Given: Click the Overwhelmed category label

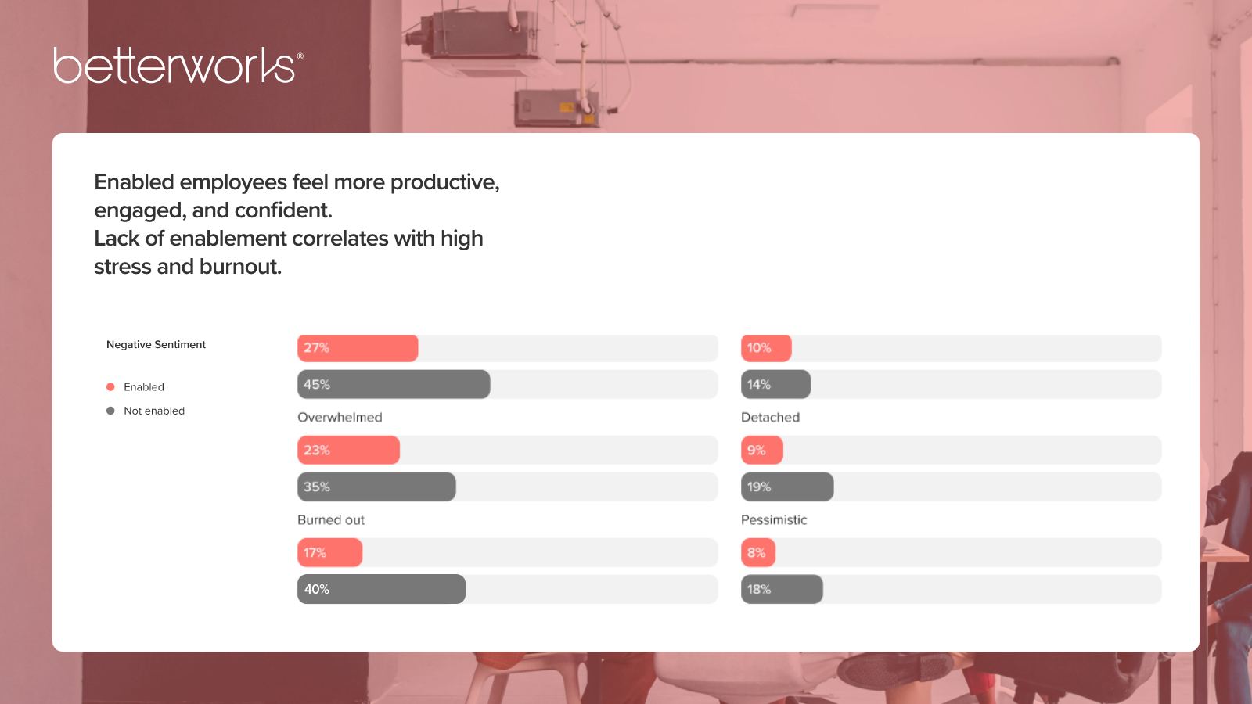Looking at the screenshot, I should pos(340,418).
